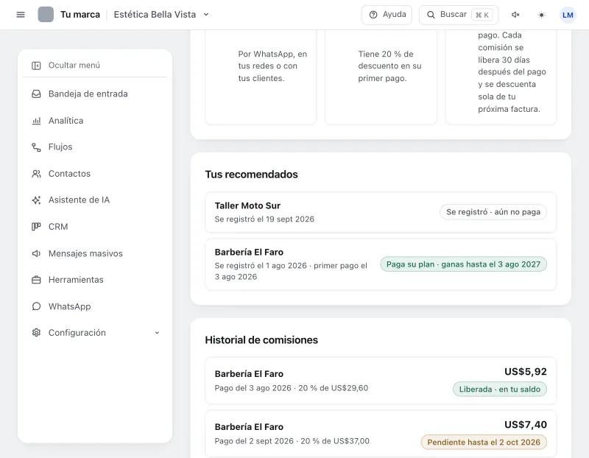Click 'Se registró el 19 sept 2026' text
Image resolution: width=589 pixels, height=458 pixels.
pyautogui.click(x=264, y=219)
